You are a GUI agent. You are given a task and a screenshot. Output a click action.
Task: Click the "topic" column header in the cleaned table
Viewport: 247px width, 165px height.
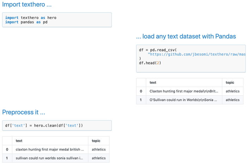coord(96,141)
